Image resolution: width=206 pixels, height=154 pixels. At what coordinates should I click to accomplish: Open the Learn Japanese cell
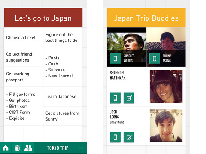63,96
